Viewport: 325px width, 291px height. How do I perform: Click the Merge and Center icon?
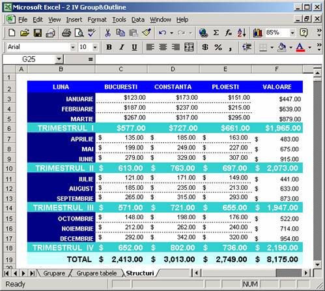pyautogui.click(x=189, y=47)
